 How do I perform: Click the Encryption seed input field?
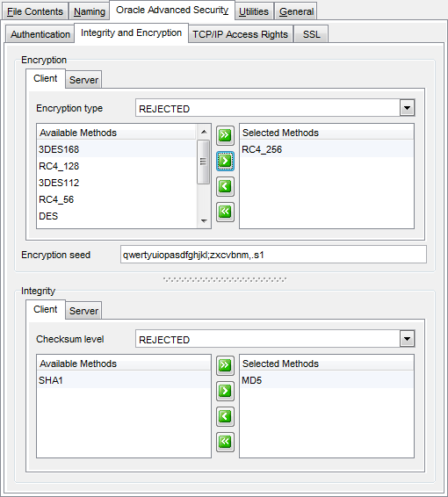[273, 255]
